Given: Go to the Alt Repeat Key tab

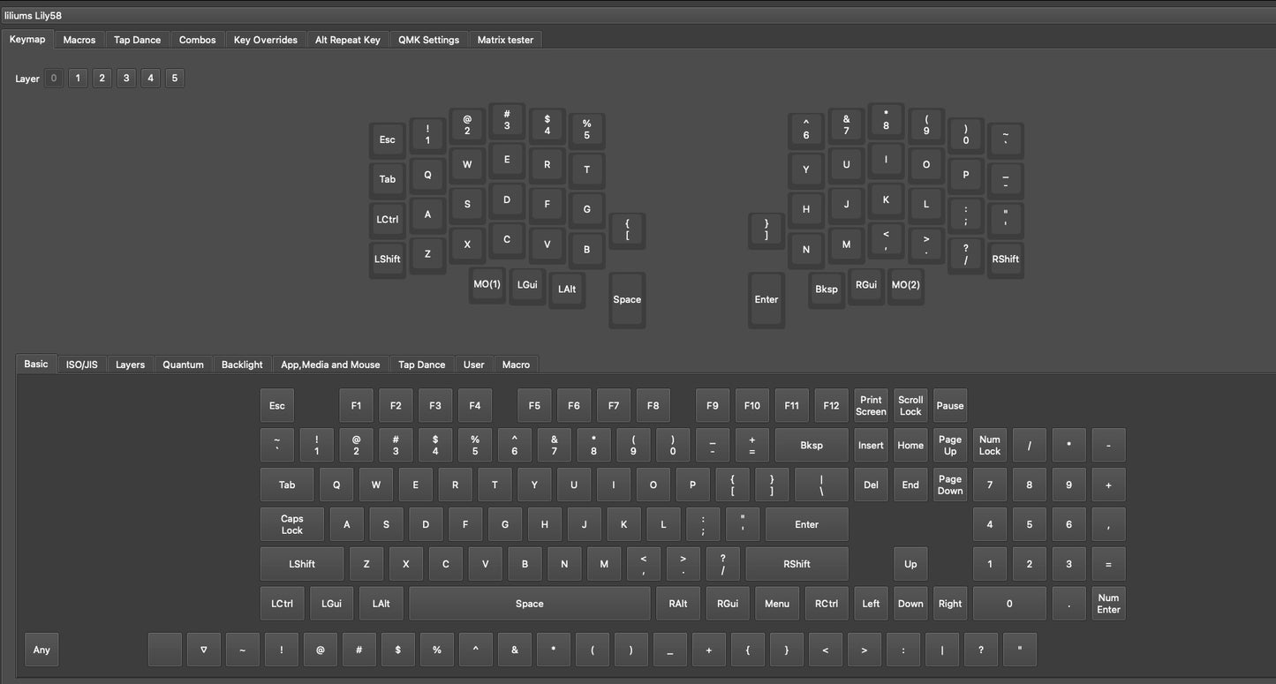Looking at the screenshot, I should click(x=348, y=40).
